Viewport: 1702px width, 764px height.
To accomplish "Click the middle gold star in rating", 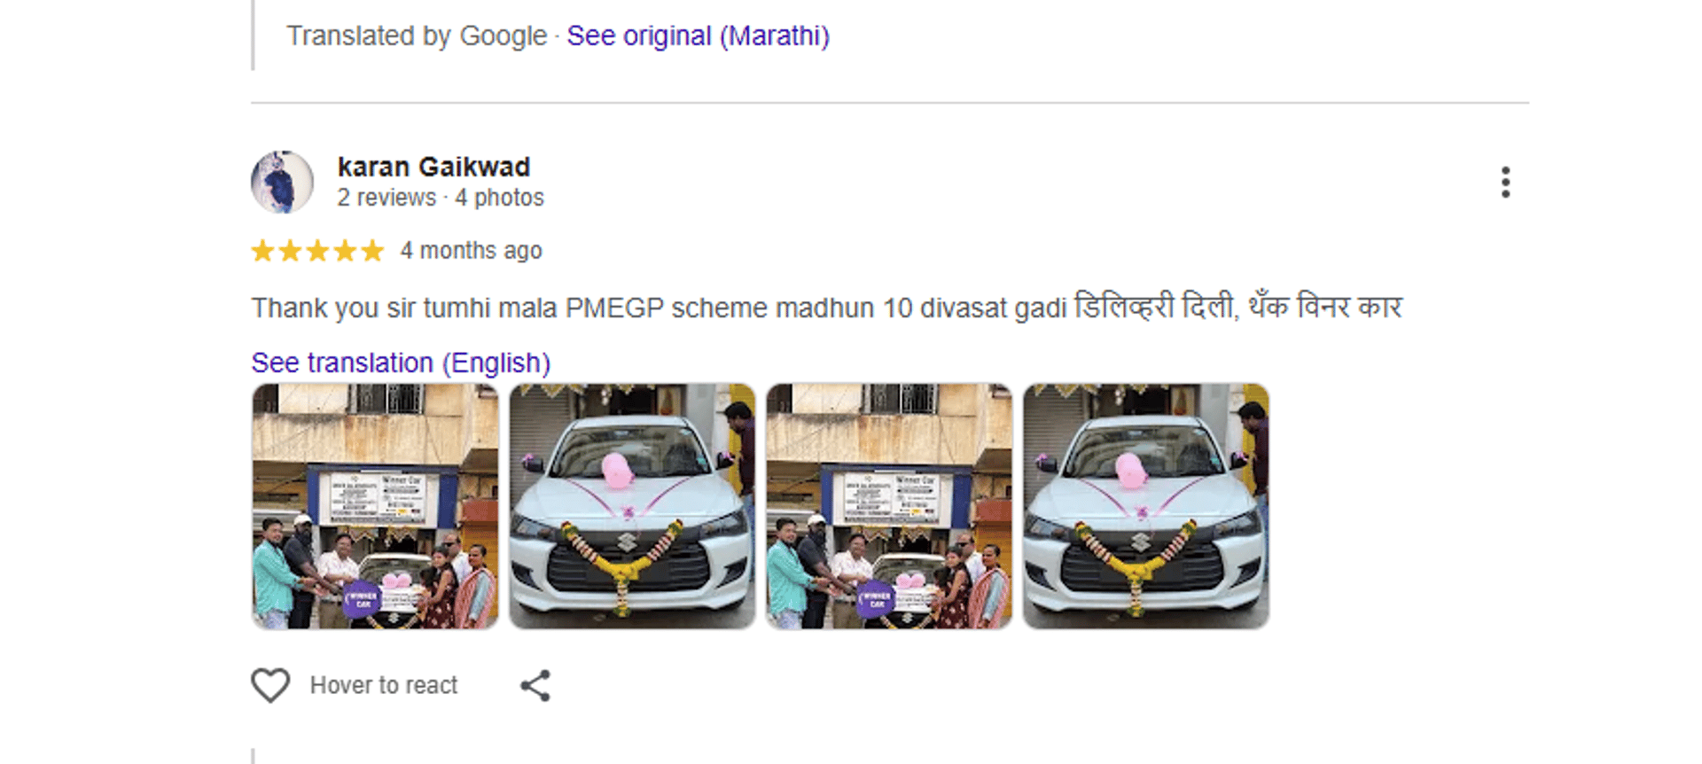I will point(317,251).
